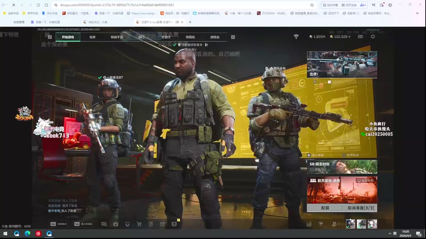426x239 pixels.
Task: Click the leave-squad icon beside the center player name
Action: (x=207, y=45)
